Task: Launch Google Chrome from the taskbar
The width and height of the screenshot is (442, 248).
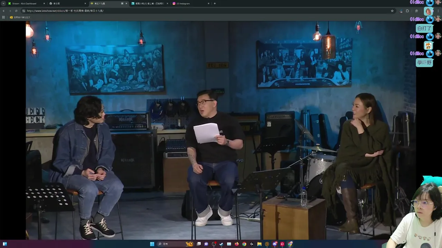Action: click(244, 244)
